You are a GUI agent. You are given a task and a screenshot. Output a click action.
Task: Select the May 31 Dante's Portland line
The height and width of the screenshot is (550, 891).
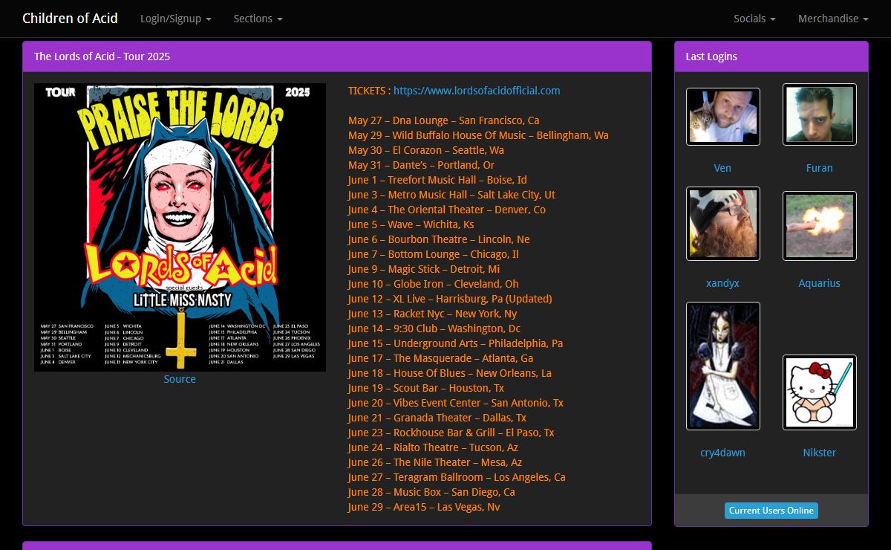pyautogui.click(x=421, y=165)
